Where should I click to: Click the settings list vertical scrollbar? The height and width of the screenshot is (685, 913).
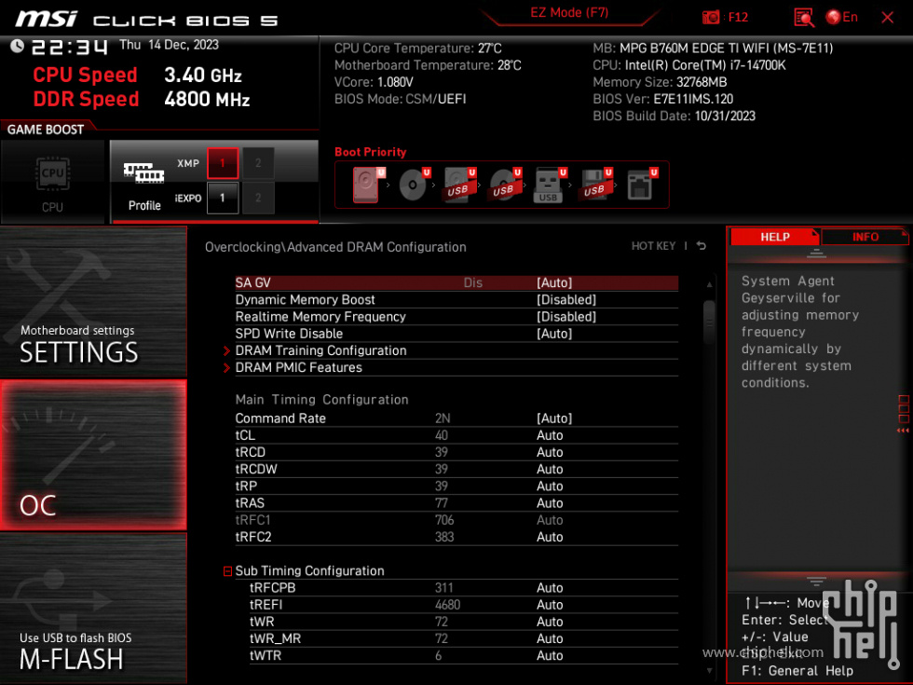pyautogui.click(x=709, y=322)
